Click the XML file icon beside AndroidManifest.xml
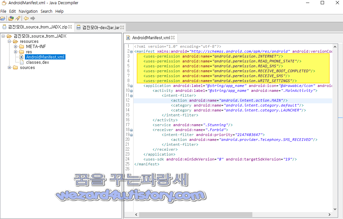The image size is (343, 219). point(21,57)
